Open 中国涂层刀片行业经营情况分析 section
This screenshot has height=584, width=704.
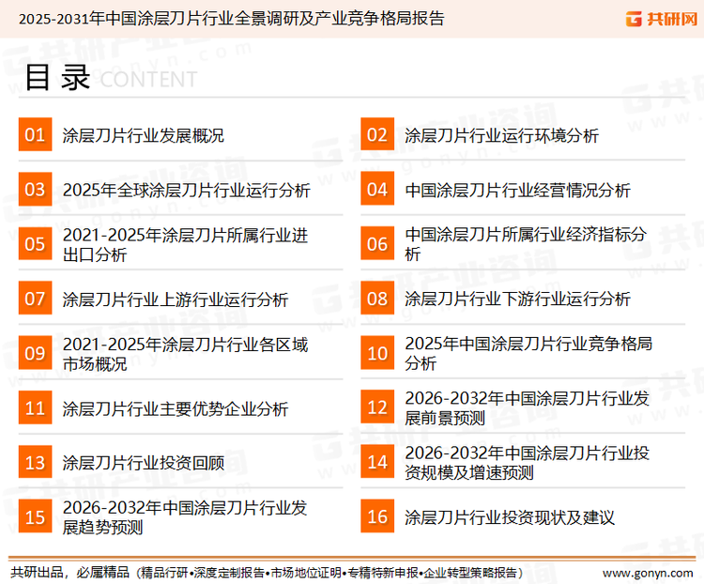[x=517, y=191]
